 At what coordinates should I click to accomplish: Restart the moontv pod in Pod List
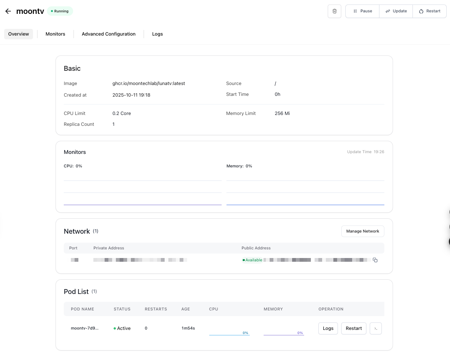(x=354, y=328)
